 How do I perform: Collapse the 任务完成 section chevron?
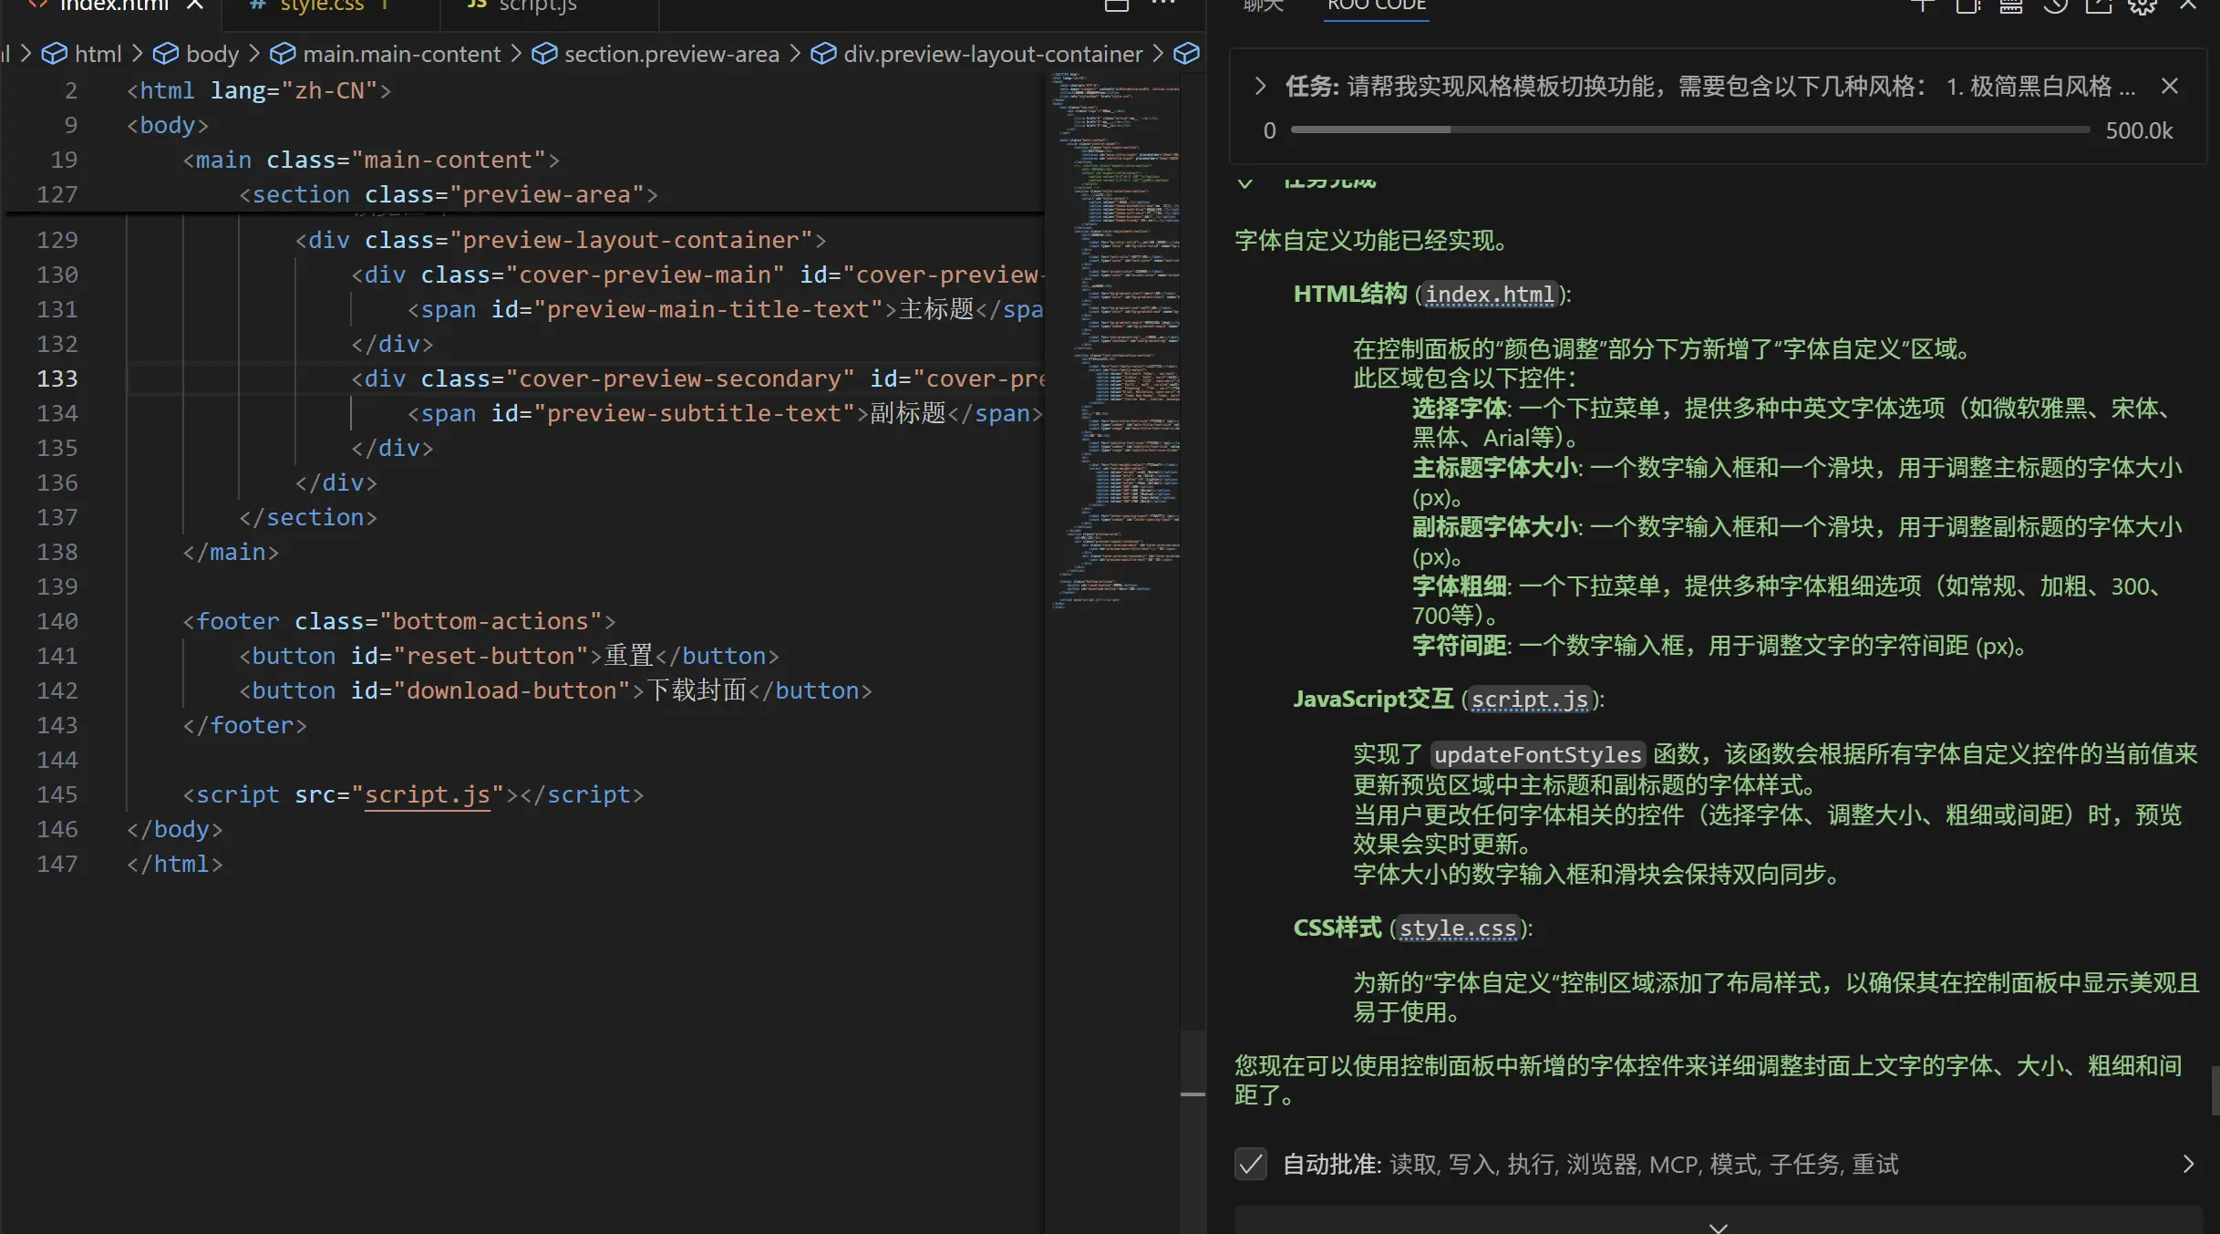pyautogui.click(x=1245, y=181)
